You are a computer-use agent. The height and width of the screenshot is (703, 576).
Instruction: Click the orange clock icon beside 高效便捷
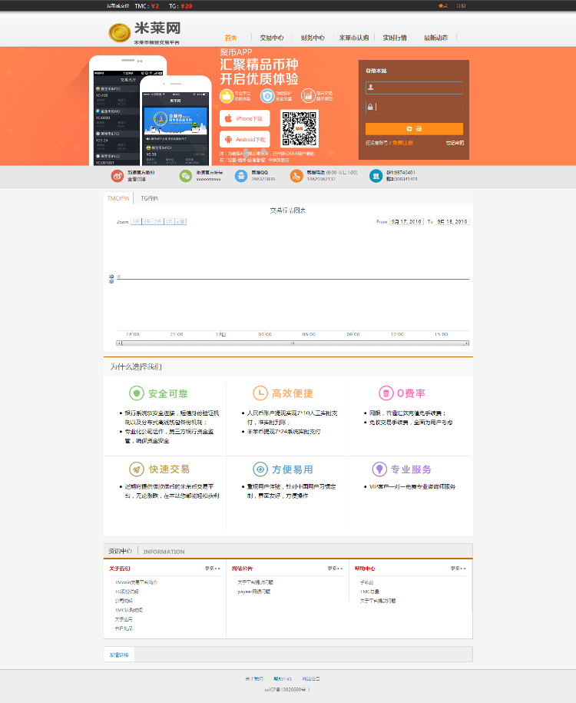click(260, 393)
